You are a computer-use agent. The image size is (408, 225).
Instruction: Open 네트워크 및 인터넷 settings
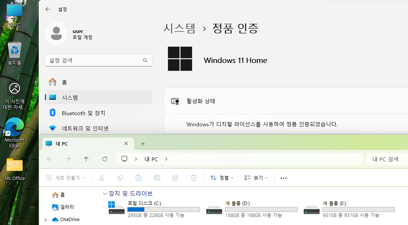[98, 128]
